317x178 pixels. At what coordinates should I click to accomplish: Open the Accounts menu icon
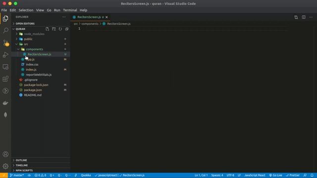5,154
